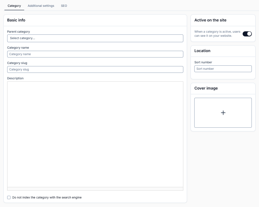This screenshot has width=259, height=207.
Task: Click the Parent category field label
Action: [x=18, y=32]
